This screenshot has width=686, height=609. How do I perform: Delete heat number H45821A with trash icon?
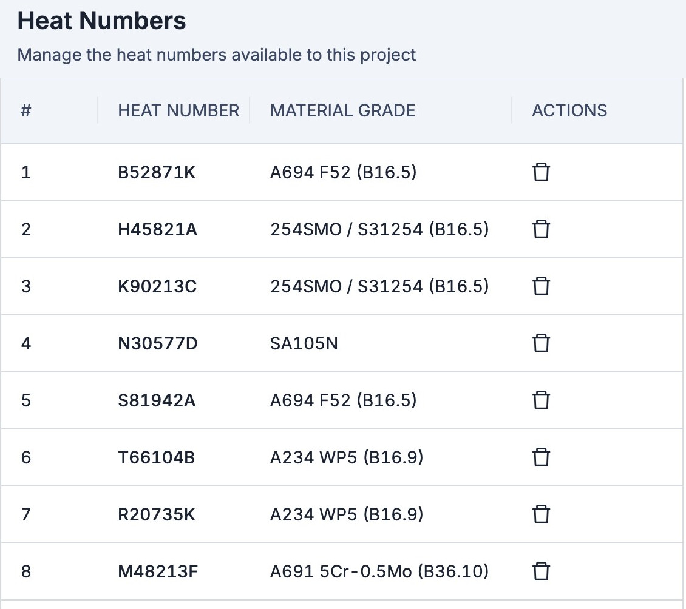tap(541, 229)
